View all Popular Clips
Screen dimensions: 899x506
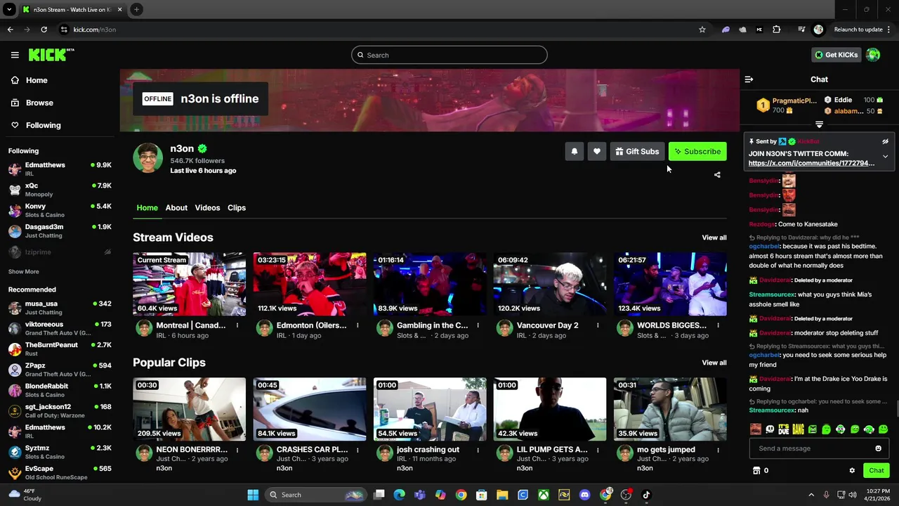click(714, 363)
